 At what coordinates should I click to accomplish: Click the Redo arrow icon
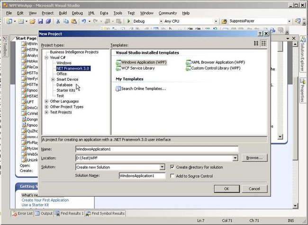tap(95, 21)
